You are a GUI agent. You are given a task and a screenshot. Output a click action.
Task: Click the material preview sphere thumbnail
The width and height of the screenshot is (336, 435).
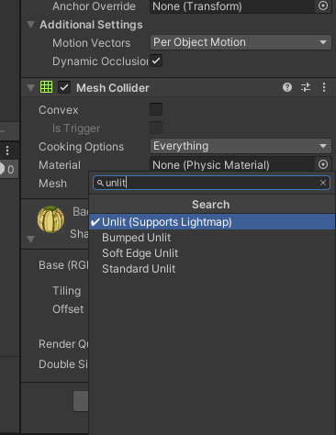pyautogui.click(x=50, y=219)
